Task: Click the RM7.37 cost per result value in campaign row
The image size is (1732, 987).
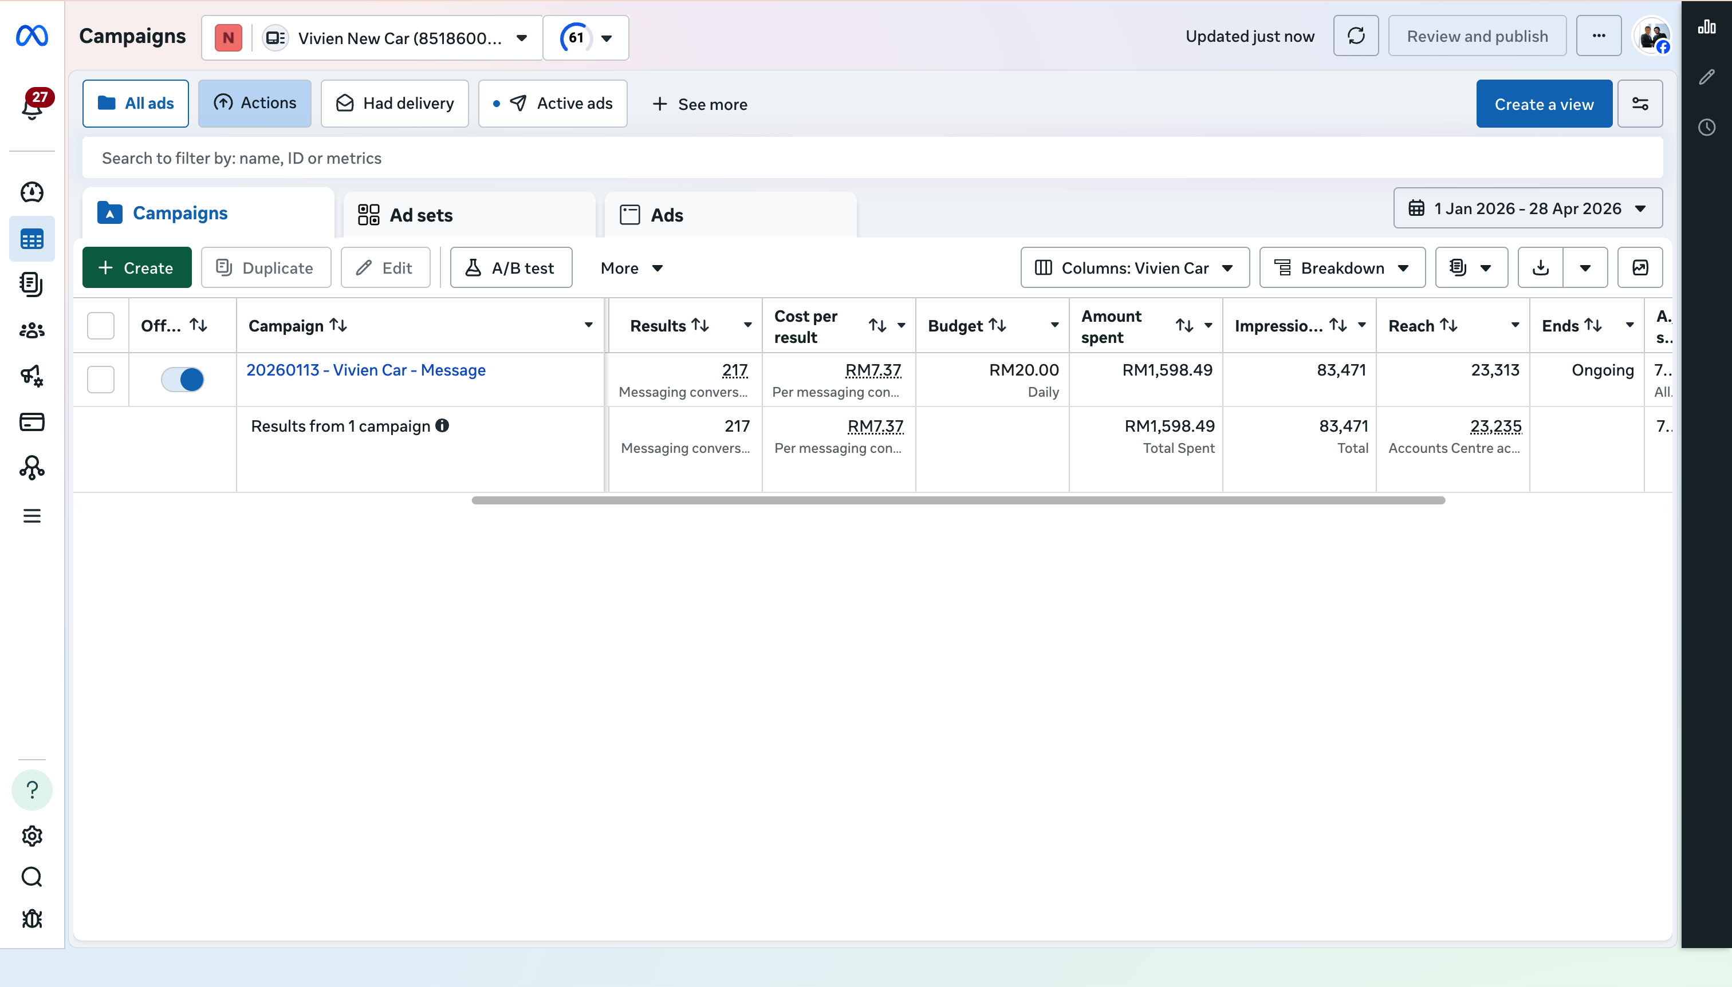Action: pos(873,370)
